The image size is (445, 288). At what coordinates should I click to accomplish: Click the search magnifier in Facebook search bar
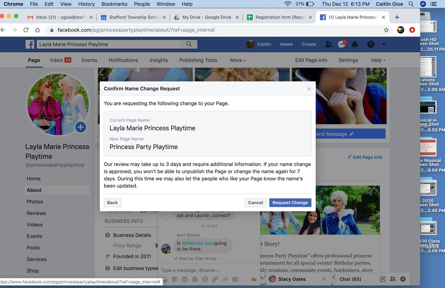pyautogui.click(x=189, y=44)
